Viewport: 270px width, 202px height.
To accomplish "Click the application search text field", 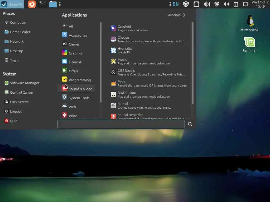I will pos(121,124).
